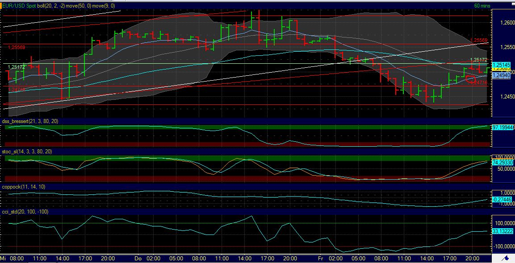Screen dimensions: 515x263
Task: Click the 1,24940 blue price tag
Action: pos(502,75)
